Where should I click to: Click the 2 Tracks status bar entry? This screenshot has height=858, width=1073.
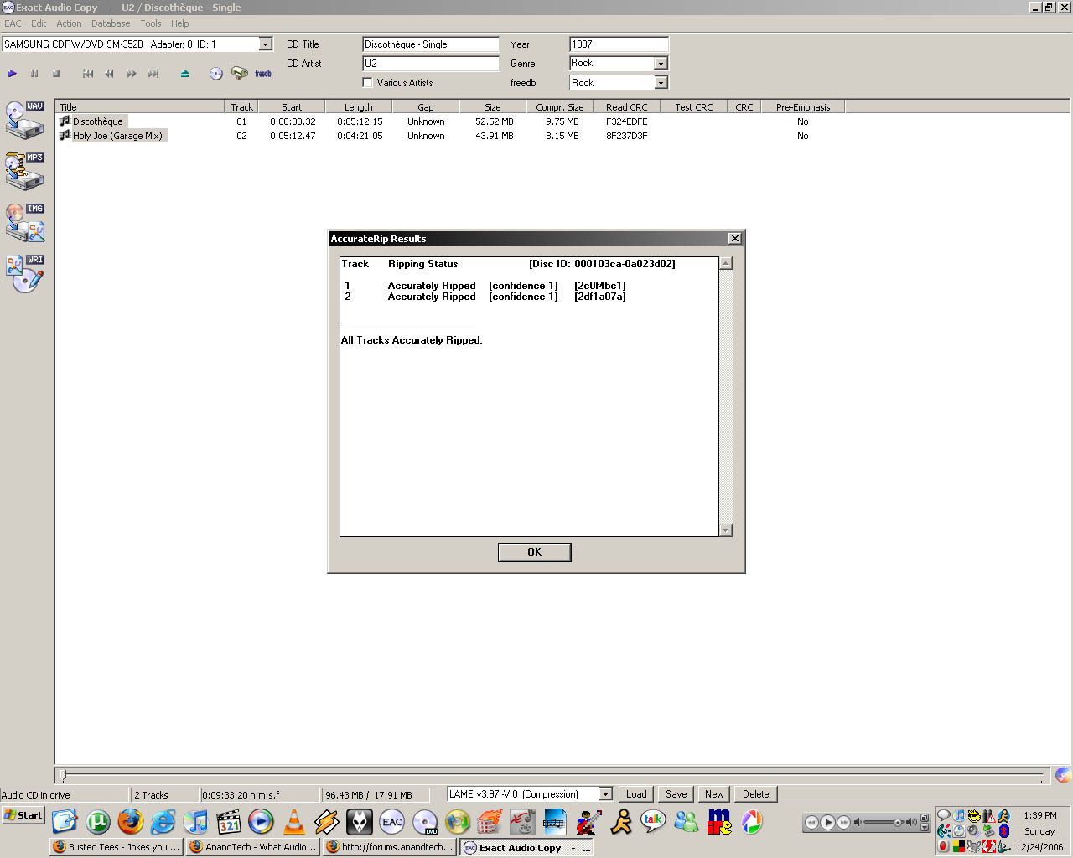[164, 795]
